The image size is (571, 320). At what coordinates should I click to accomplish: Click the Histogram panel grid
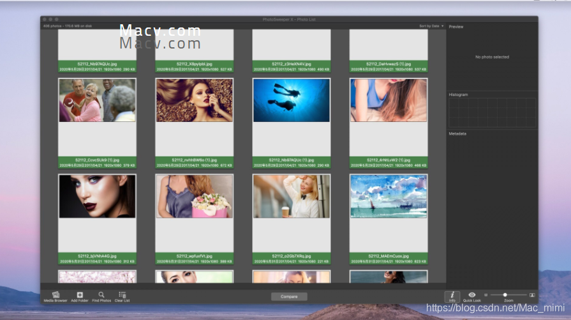pos(493,112)
